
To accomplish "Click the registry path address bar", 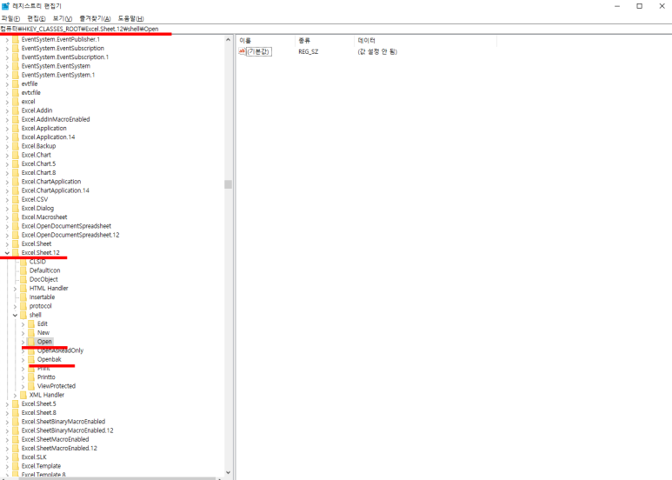I will click(336, 29).
